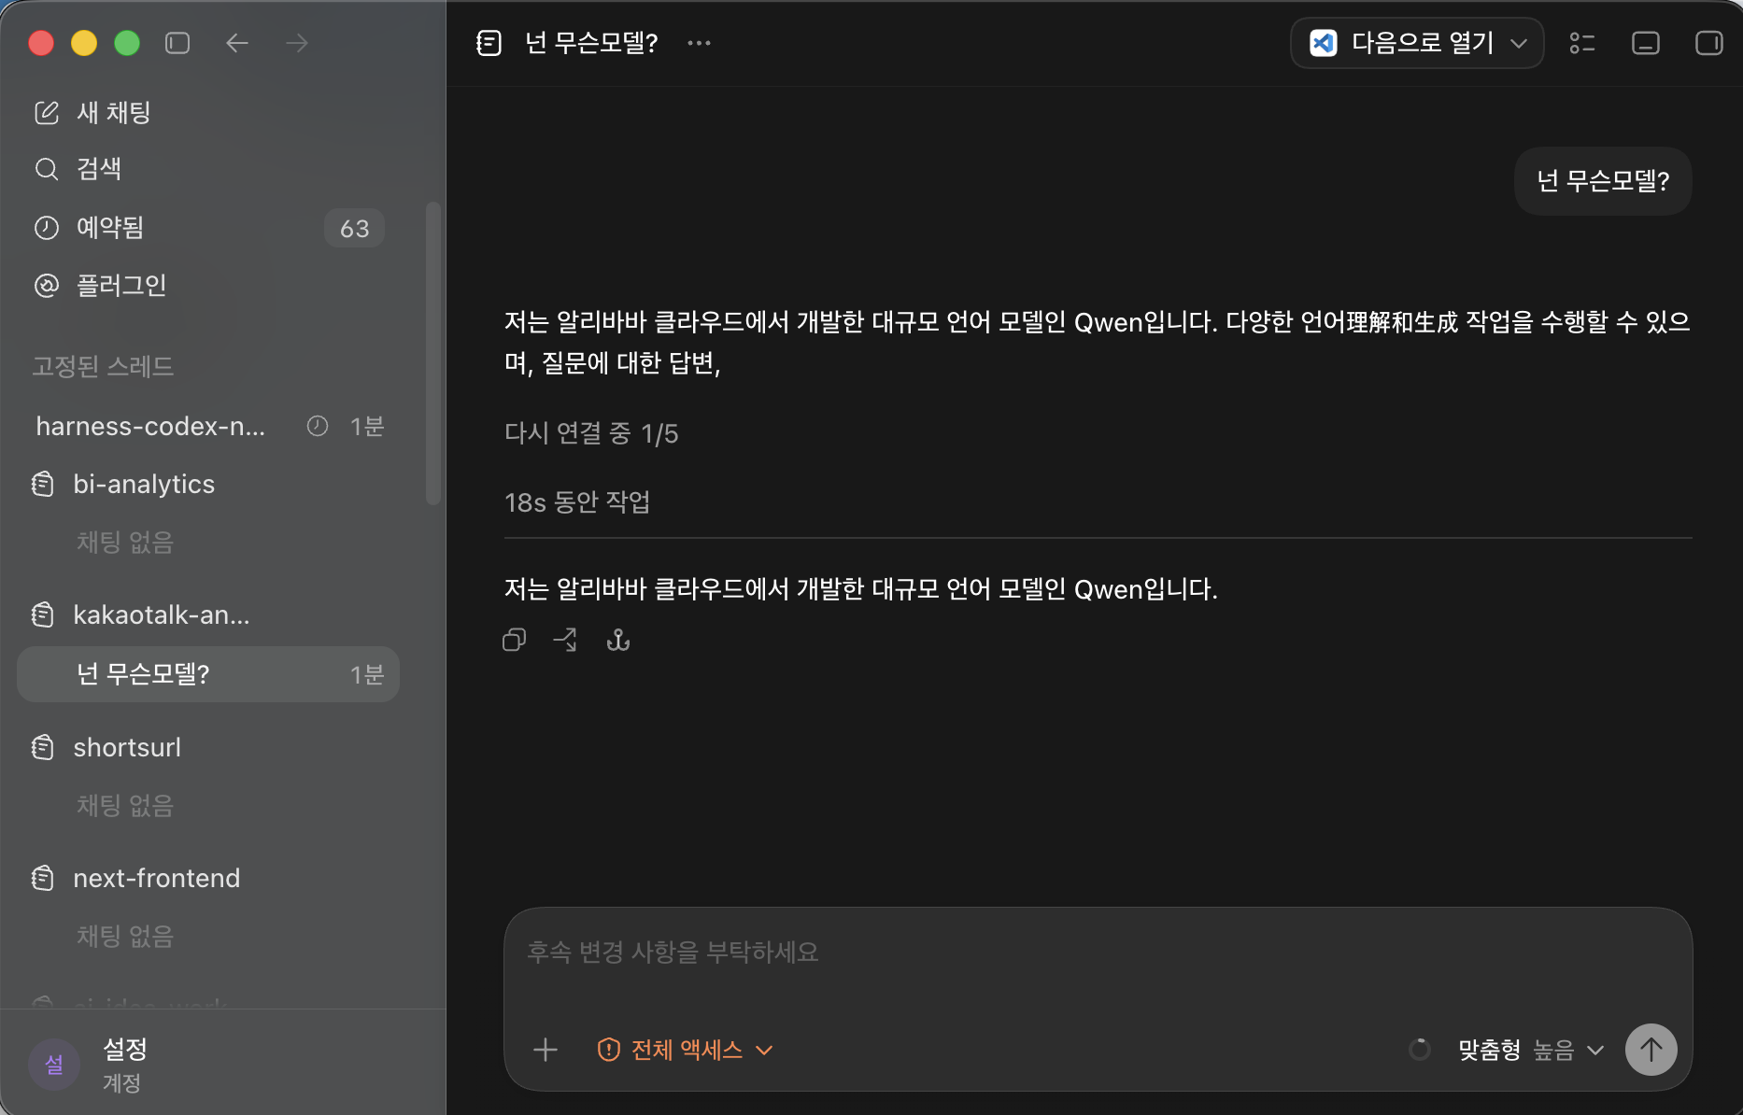
Task: Click the 18s 동안 작업 status line
Action: point(577,502)
